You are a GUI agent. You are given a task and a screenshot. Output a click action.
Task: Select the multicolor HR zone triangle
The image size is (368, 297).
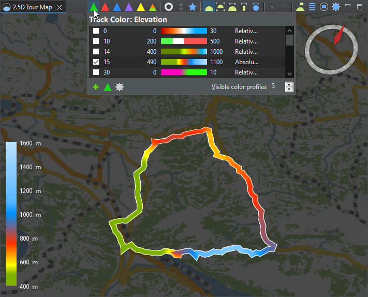tap(153, 7)
